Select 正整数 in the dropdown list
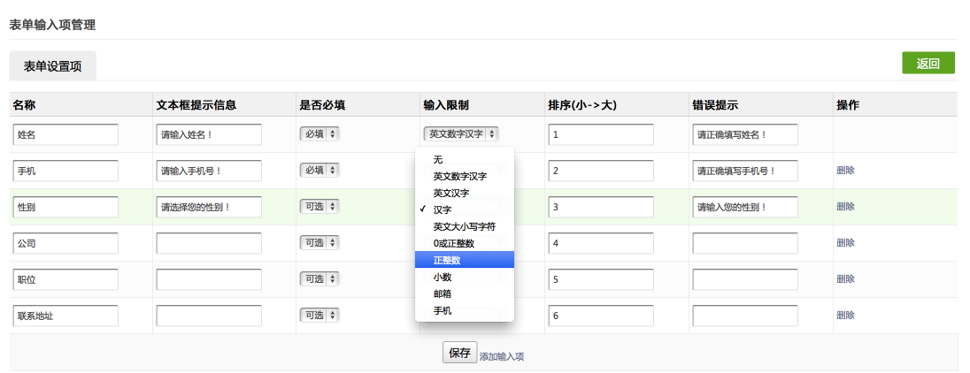The height and width of the screenshot is (373, 970). pyautogui.click(x=464, y=260)
